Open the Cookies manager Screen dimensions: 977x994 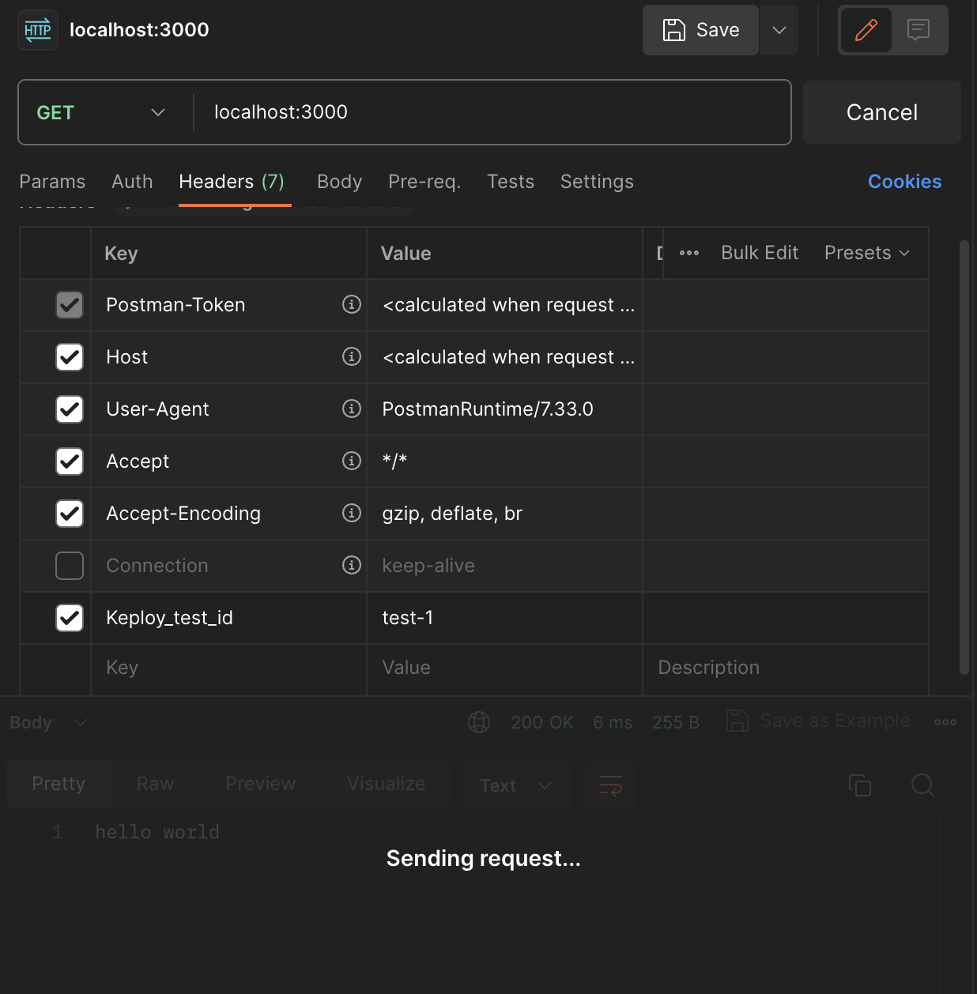[904, 181]
